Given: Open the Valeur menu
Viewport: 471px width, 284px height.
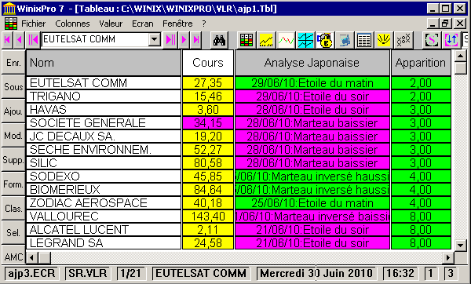Looking at the screenshot, I should click(111, 24).
